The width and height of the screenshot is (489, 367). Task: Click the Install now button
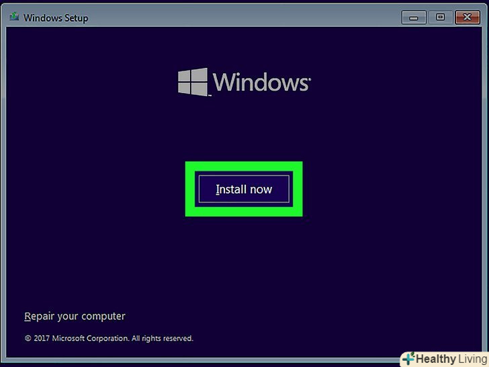[x=244, y=189]
